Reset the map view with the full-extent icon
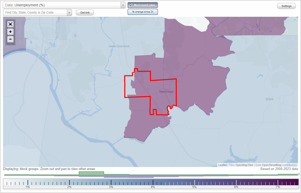 10,24
